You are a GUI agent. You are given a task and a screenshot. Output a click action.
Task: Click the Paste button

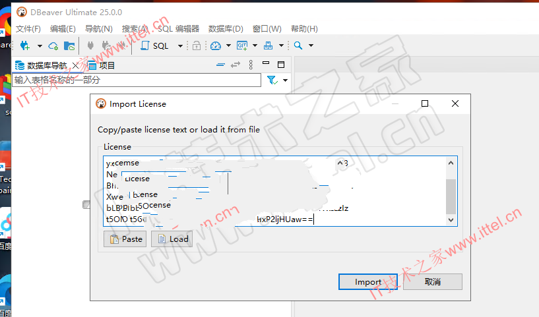click(125, 239)
